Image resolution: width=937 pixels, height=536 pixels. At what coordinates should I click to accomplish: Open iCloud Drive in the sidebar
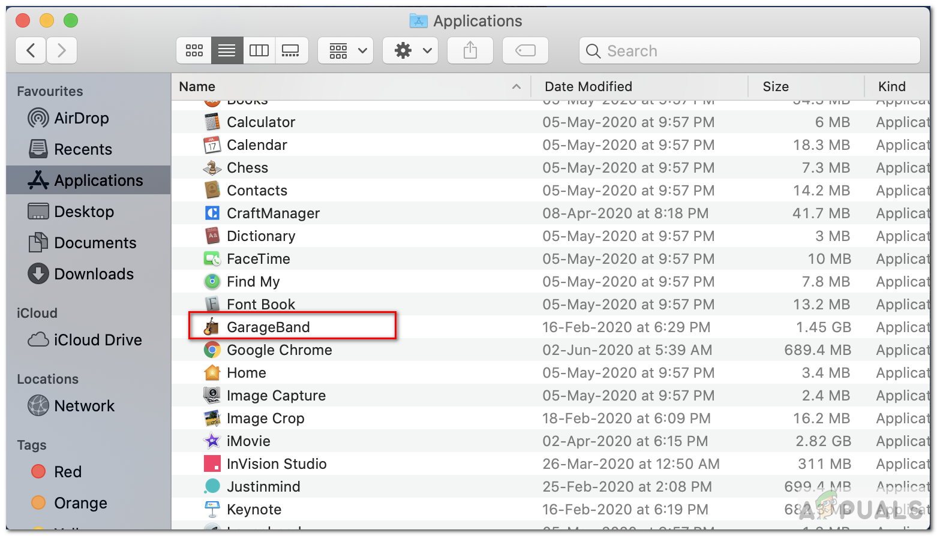coord(88,340)
